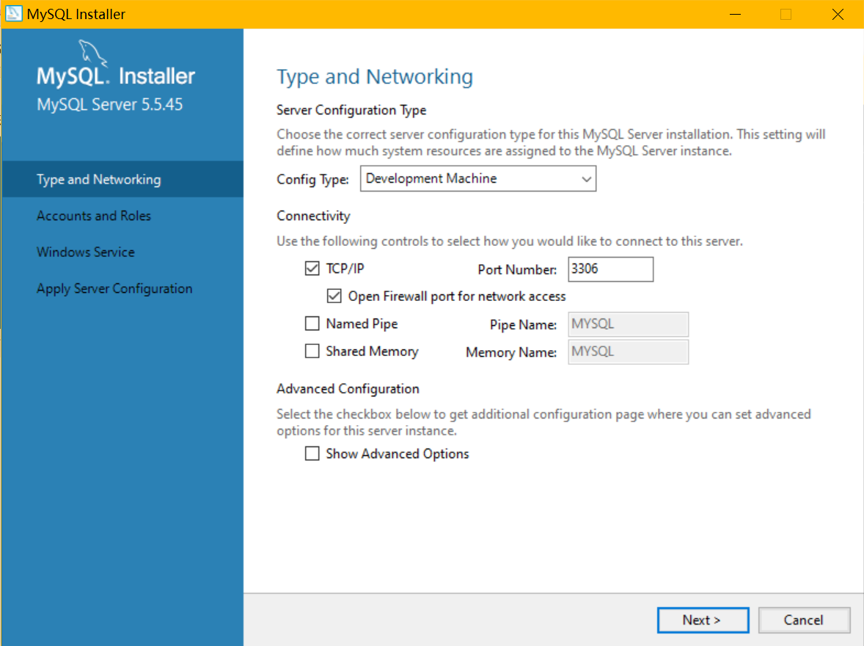This screenshot has height=646, width=864.
Task: Click into the Port Number field
Action: [610, 269]
